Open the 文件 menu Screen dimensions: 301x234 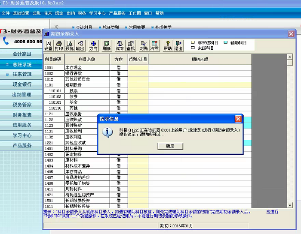click(6, 13)
